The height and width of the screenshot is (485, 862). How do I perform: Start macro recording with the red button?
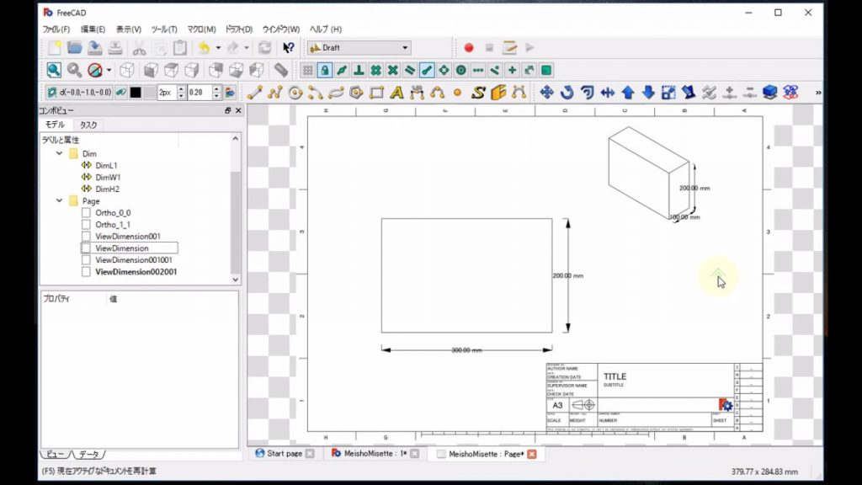click(469, 48)
